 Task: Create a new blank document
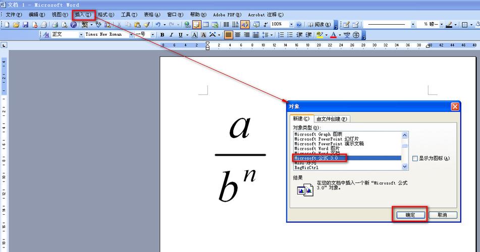click(7, 25)
